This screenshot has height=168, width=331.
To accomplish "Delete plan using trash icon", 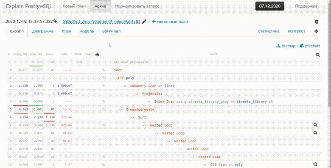I will point(317,22).
